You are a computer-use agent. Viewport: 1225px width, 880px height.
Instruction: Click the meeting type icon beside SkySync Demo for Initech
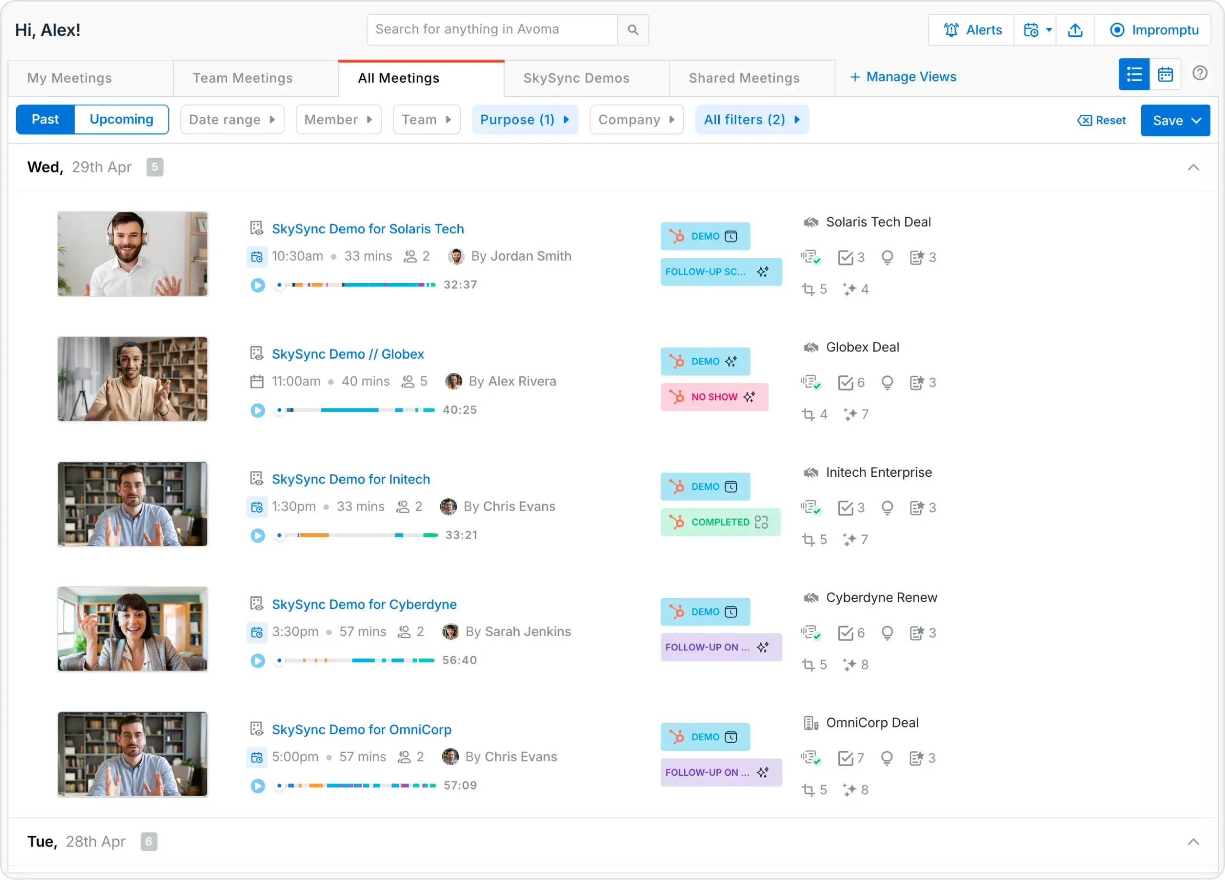[x=256, y=479]
